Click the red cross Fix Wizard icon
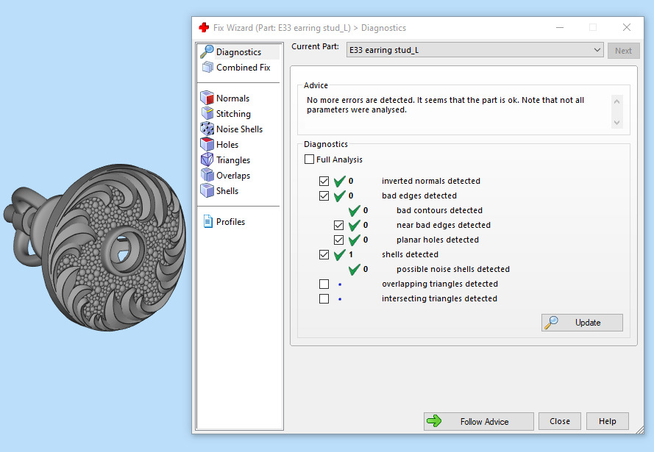Image resolution: width=654 pixels, height=452 pixels. coord(204,27)
